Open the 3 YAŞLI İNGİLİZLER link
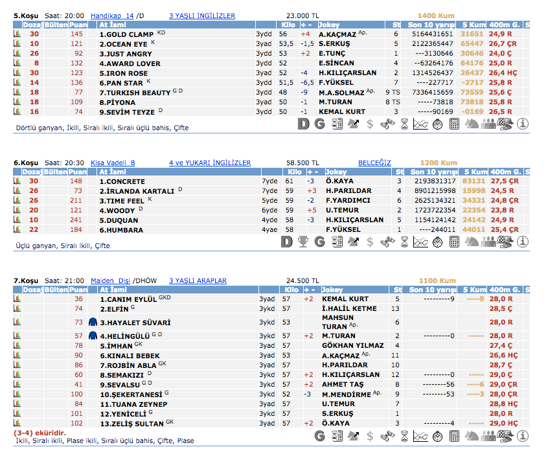The width and height of the screenshot is (559, 458). (x=201, y=16)
